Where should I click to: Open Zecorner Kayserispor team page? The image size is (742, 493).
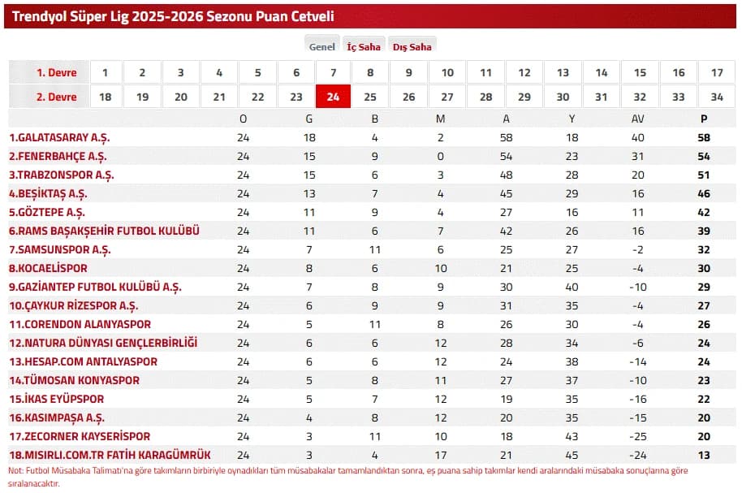click(80, 436)
